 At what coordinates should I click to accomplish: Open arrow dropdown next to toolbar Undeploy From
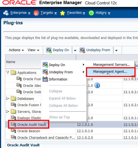116,50
